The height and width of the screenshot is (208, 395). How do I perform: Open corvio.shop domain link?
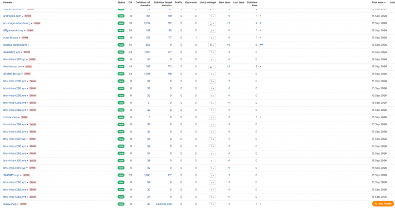point(10,117)
